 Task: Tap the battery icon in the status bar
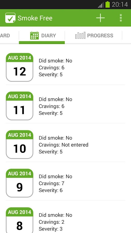coord(108,4)
